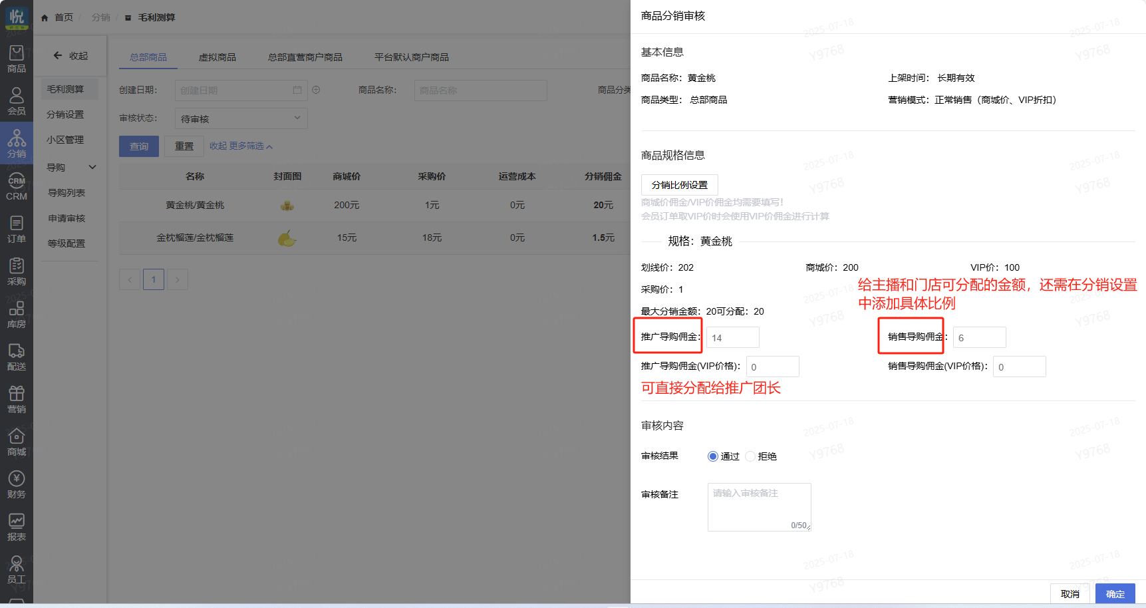Open the 采购 purchasing icon
The image size is (1146, 608).
click(17, 271)
